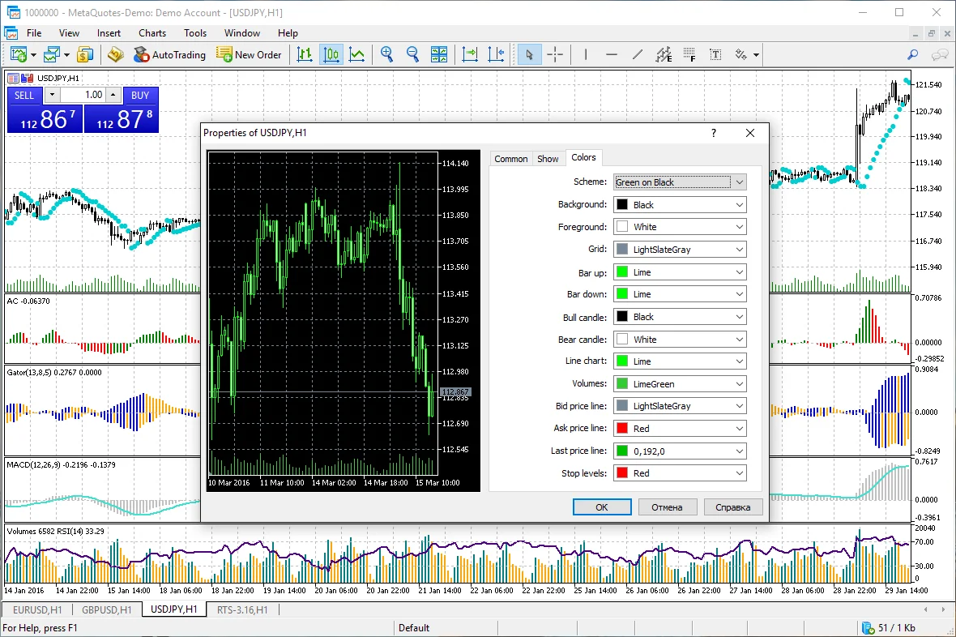The height and width of the screenshot is (637, 956).
Task: Toggle the chart shift from right edge
Action: click(496, 54)
